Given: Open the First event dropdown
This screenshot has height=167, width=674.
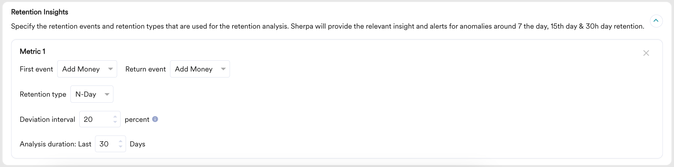Looking at the screenshot, I should tap(87, 69).
